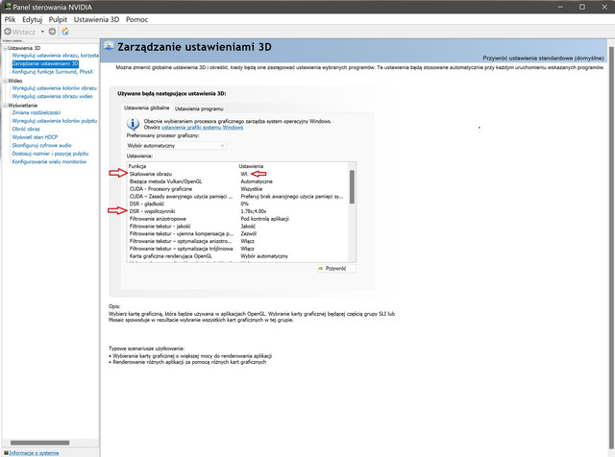Viewport: 615px width, 457px height.
Task: Open the Ustawienia 3D menu
Action: point(96,19)
